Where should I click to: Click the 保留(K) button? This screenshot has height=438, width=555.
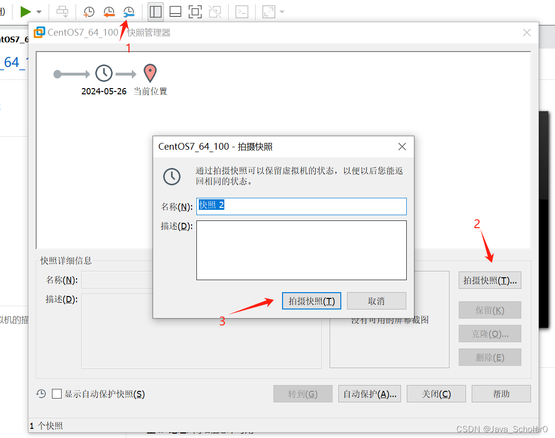click(x=490, y=310)
